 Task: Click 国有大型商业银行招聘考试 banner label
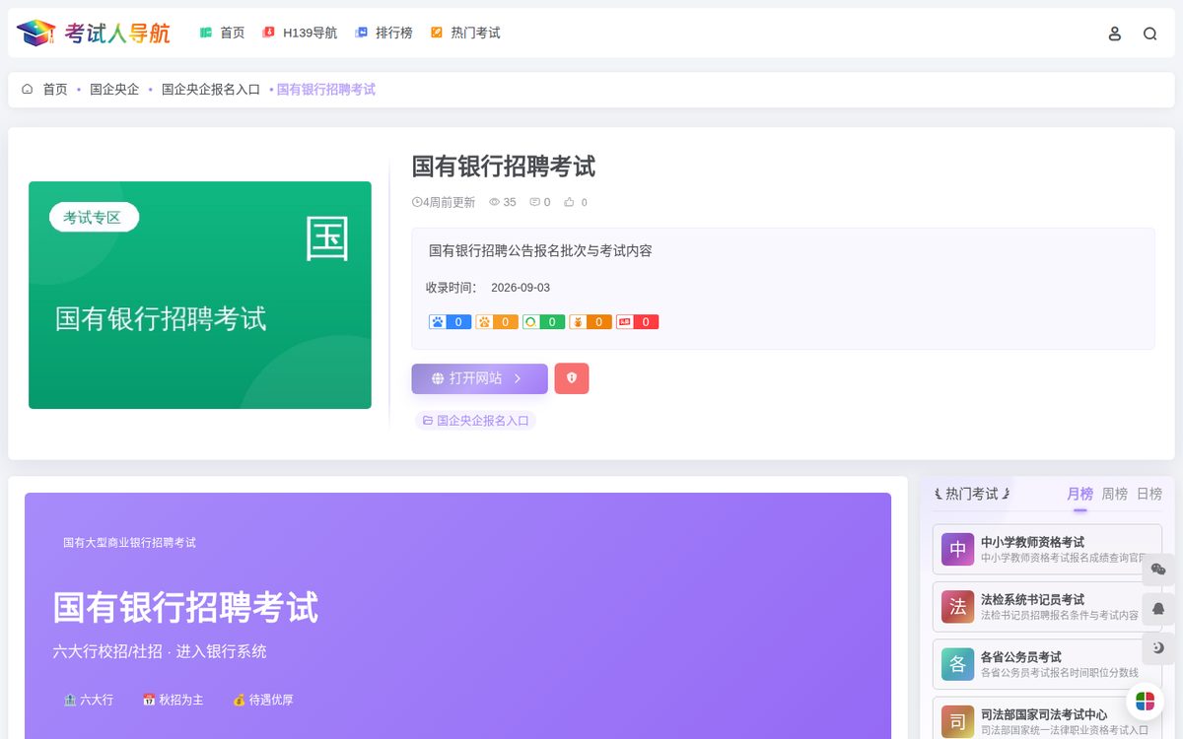click(129, 543)
